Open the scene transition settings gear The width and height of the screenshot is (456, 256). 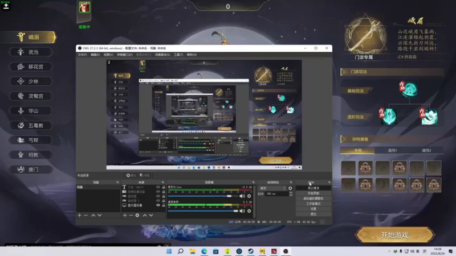tap(290, 188)
